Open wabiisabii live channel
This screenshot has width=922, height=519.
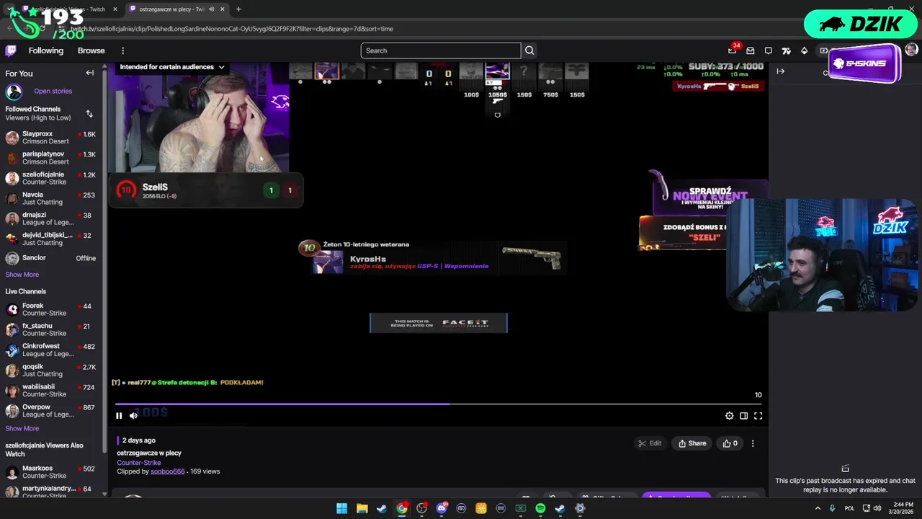tap(50, 390)
